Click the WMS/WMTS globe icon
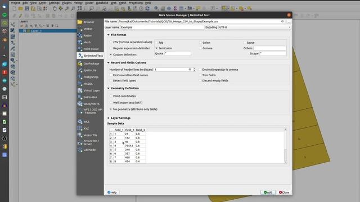 coord(80,104)
